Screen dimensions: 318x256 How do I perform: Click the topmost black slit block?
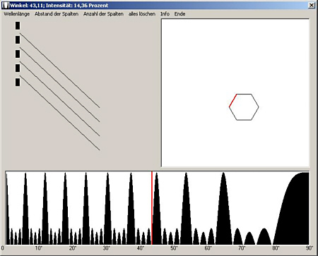point(18,25)
